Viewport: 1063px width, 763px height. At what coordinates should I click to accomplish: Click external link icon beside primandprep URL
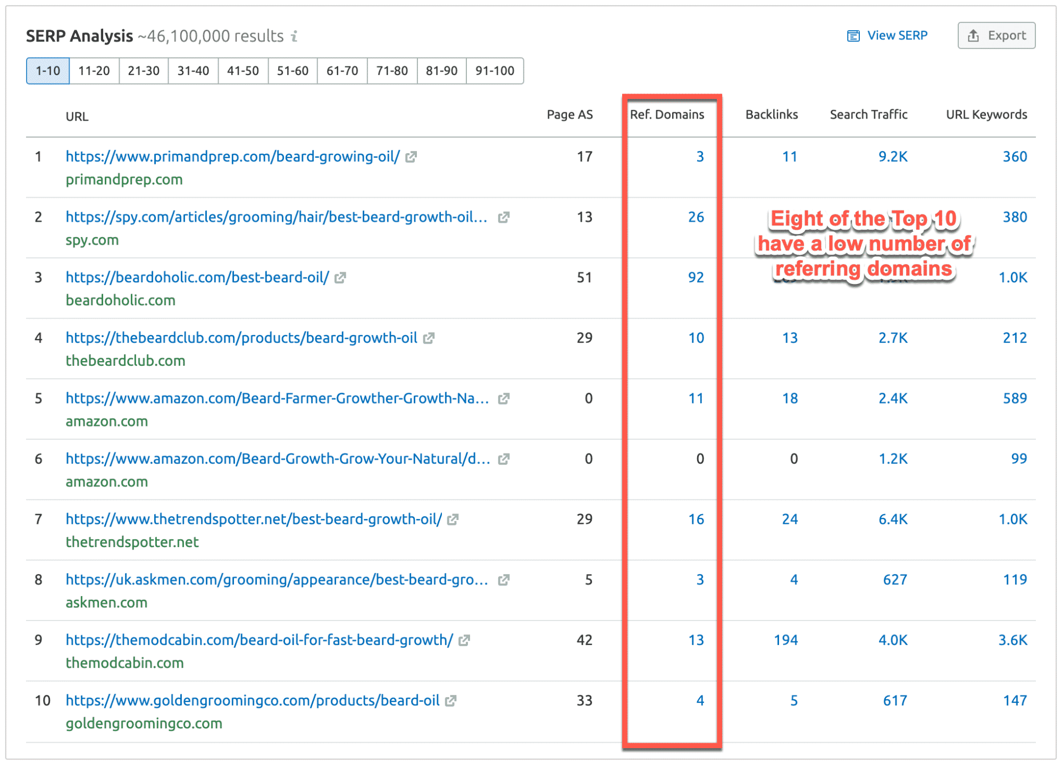pyautogui.click(x=411, y=157)
